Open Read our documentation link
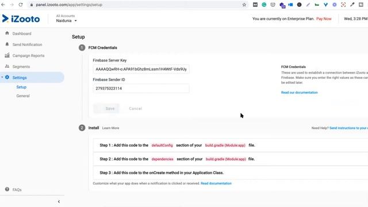368x207 pixels. pyautogui.click(x=299, y=93)
